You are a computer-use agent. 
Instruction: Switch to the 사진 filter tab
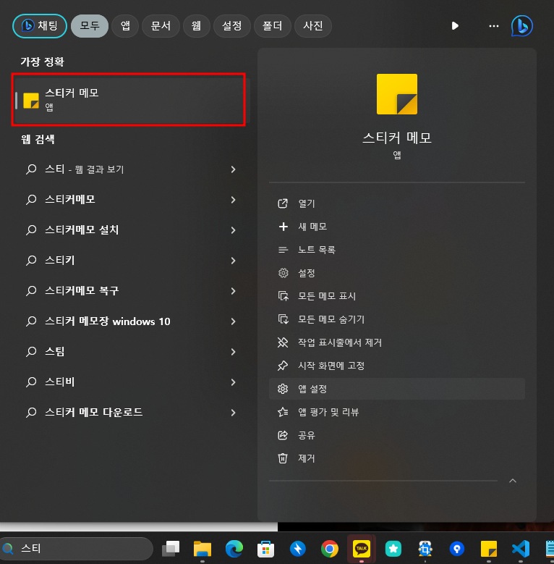(313, 26)
